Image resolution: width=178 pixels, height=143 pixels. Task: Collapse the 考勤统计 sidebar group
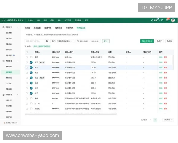[18, 27]
